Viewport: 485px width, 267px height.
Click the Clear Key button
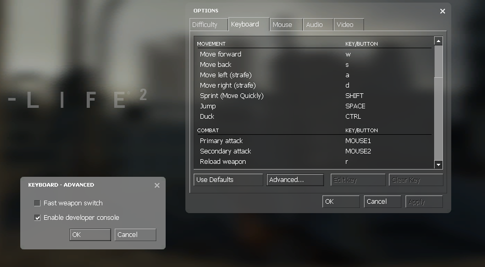(x=416, y=180)
